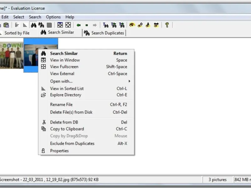
Task: Click the Search Duplicates double-binoculars toolbar icon
Action: tap(41, 25)
